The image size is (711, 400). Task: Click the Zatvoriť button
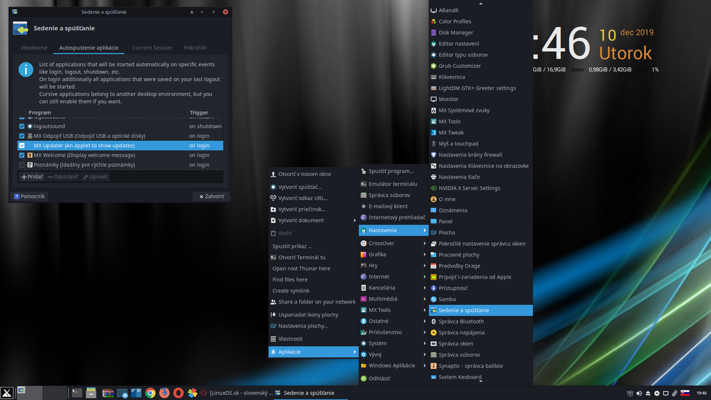coord(212,196)
